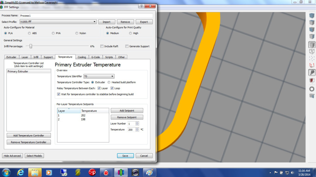The width and height of the screenshot is (316, 177).
Task: Toggle the lighting bulb icon
Action: (x=312, y=73)
